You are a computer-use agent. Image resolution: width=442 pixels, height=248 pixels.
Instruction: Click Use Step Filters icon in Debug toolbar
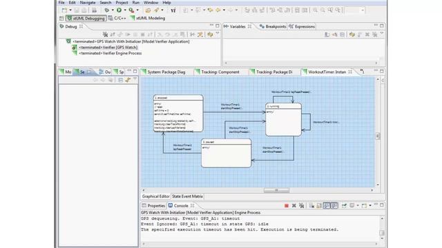click(200, 34)
